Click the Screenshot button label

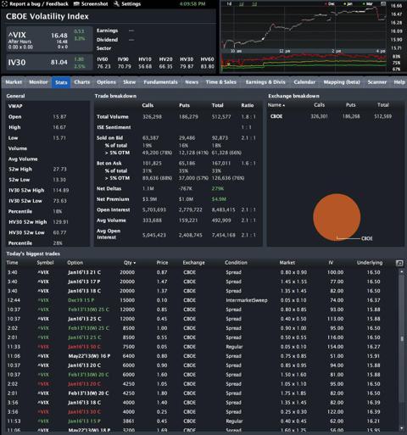95,4
